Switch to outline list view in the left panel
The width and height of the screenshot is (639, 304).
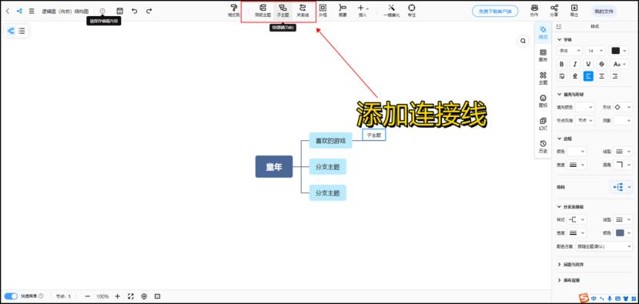click(x=22, y=31)
